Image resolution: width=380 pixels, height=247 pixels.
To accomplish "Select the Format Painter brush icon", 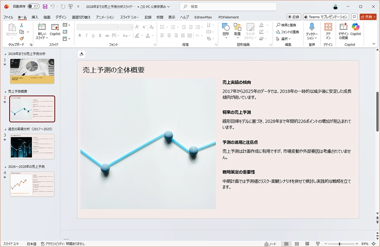I will tap(22, 38).
